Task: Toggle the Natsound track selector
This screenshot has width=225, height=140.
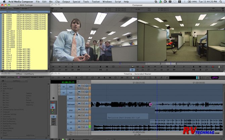Action: pyautogui.click(x=71, y=104)
